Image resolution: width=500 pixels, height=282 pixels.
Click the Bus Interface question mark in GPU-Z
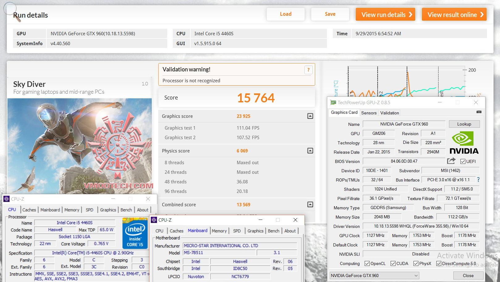click(x=478, y=180)
